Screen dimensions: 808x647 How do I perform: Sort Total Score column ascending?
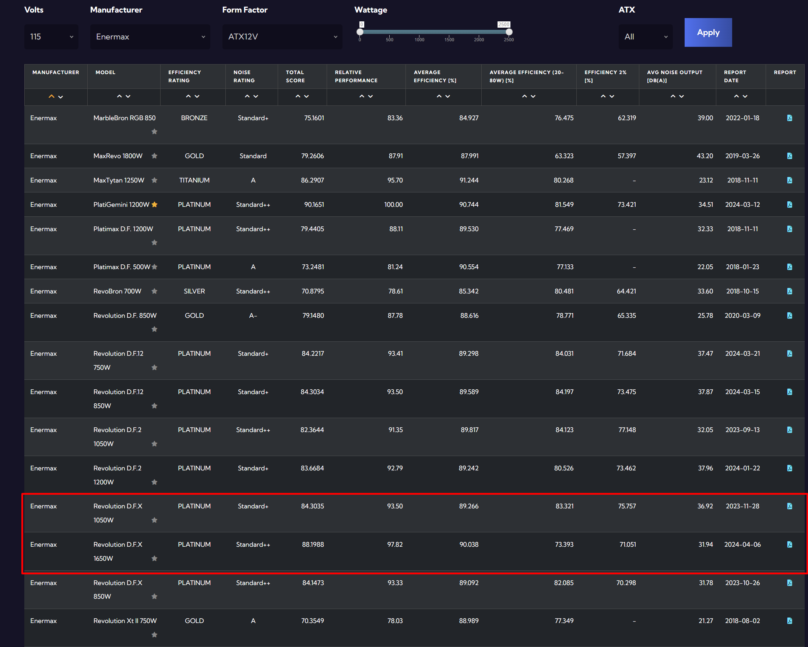coord(298,96)
